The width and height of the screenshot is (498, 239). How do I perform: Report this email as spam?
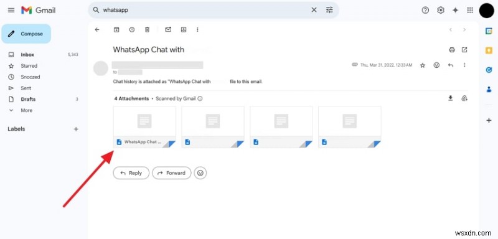point(132,29)
